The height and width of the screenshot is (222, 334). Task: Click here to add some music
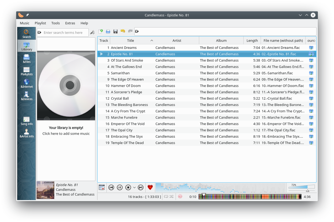[x=66, y=134]
